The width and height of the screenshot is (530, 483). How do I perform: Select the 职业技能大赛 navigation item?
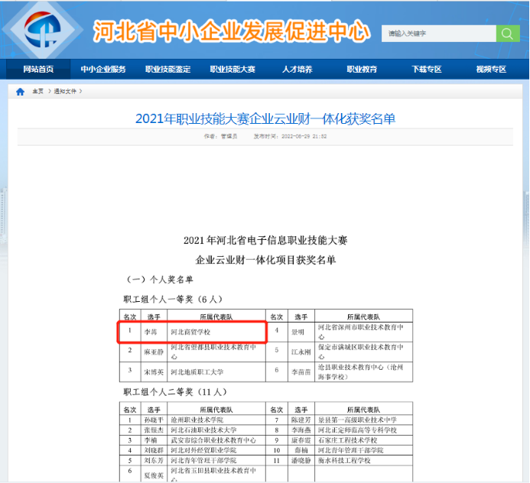click(232, 70)
